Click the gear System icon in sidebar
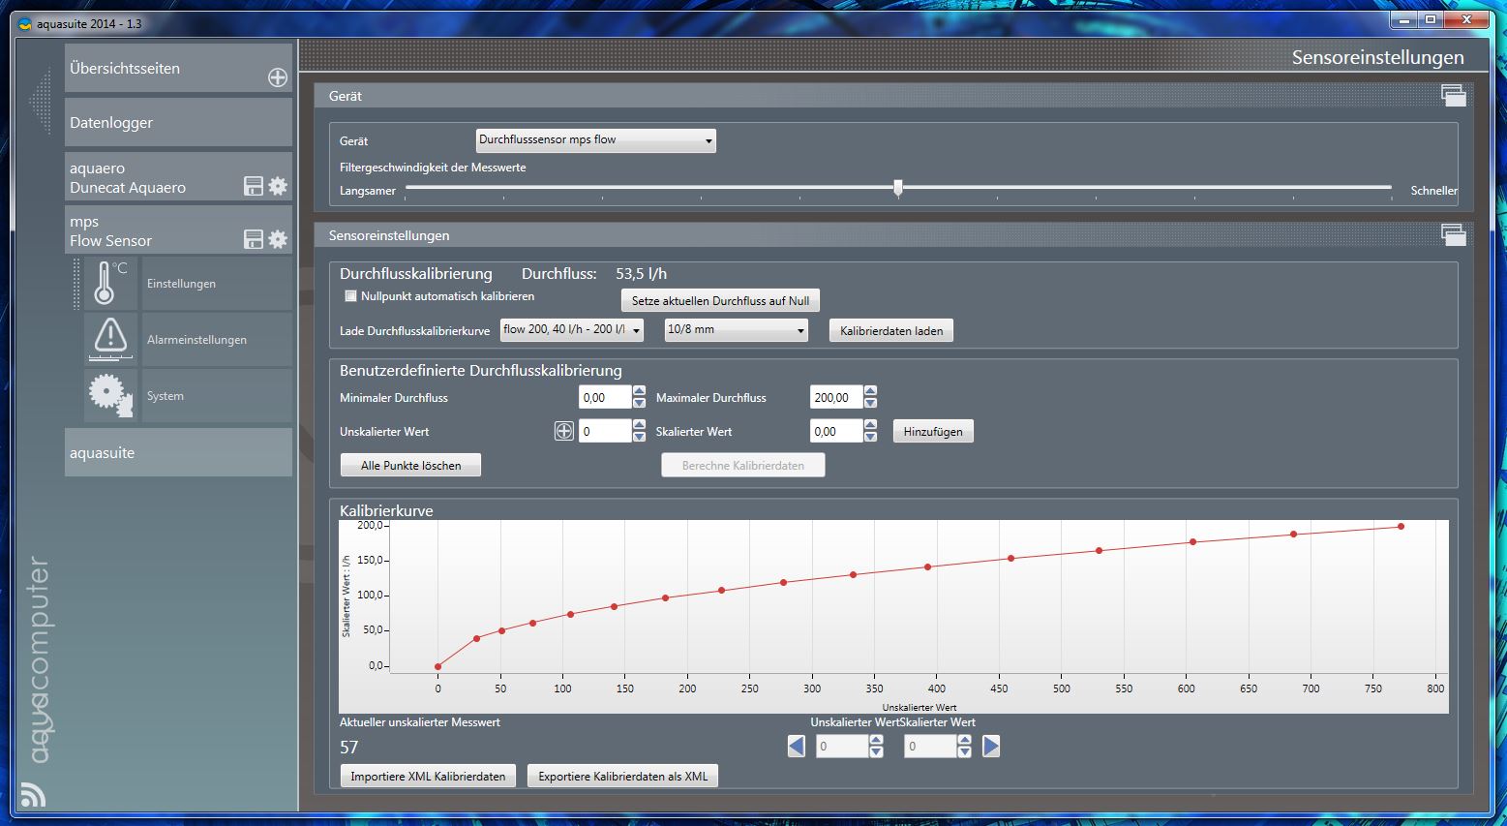Image resolution: width=1507 pixels, height=826 pixels. pyautogui.click(x=110, y=395)
